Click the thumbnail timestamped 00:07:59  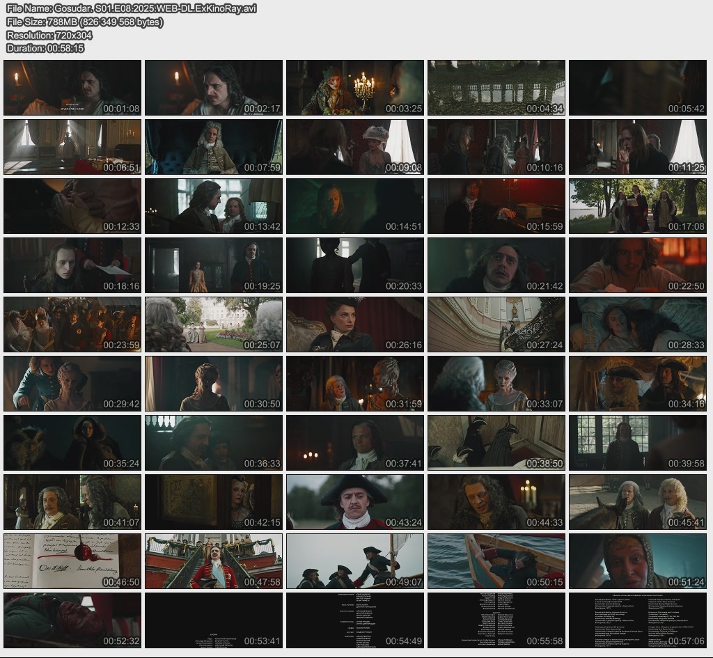coord(214,147)
